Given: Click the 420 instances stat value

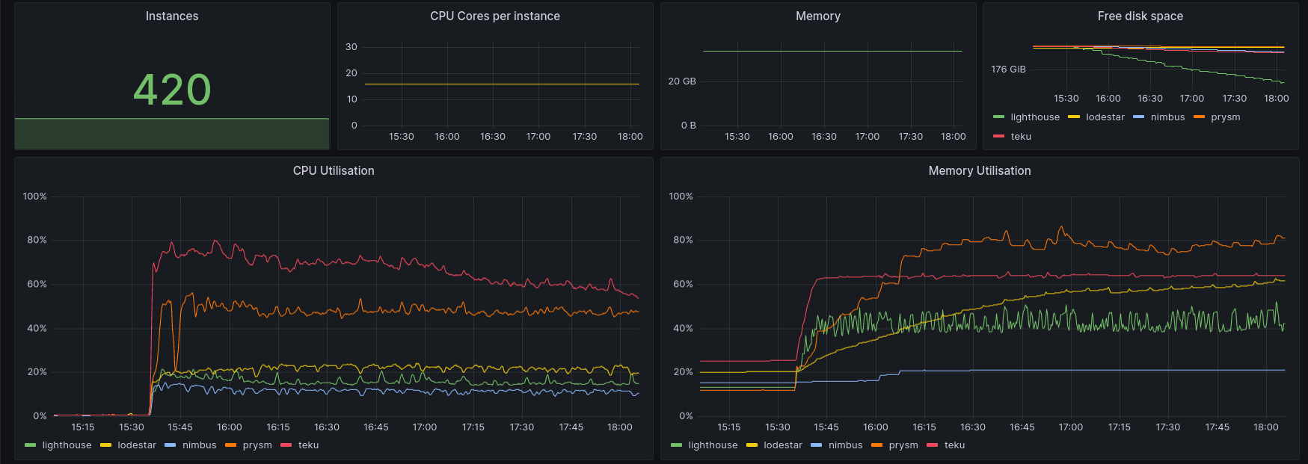Looking at the screenshot, I should point(172,90).
